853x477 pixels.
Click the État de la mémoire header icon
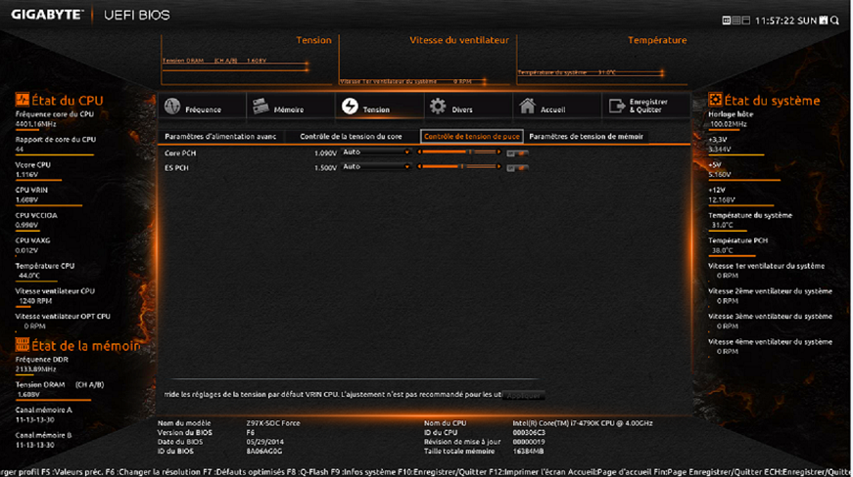(22, 345)
